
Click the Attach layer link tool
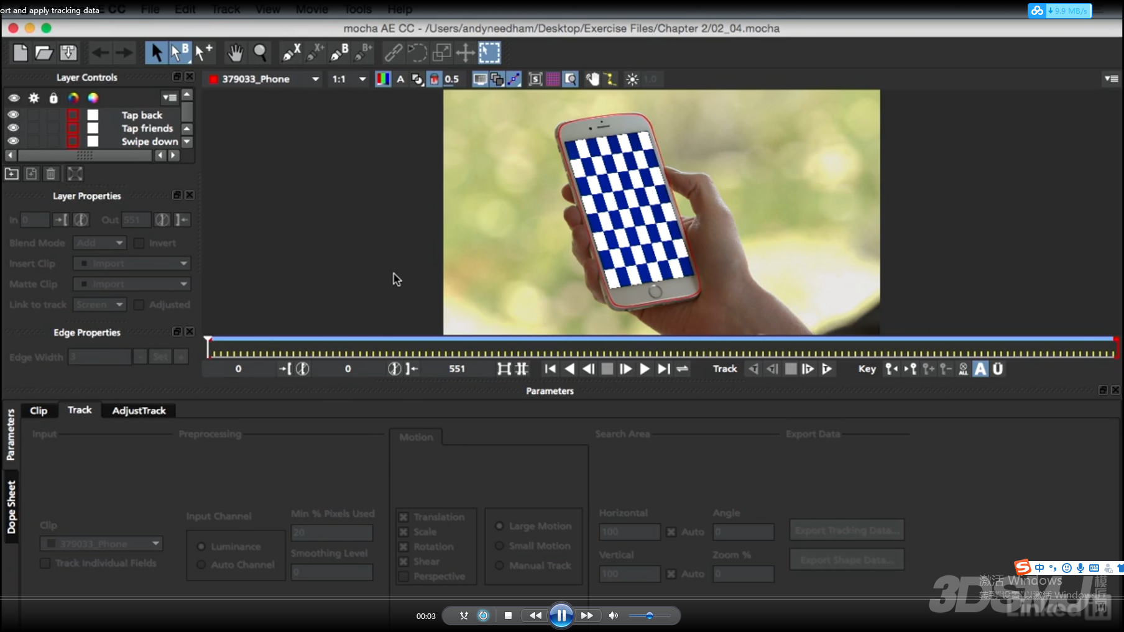click(393, 53)
